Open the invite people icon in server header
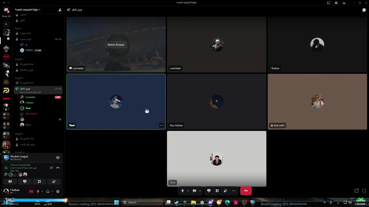Viewport: 369px width, 207px height. point(60,10)
